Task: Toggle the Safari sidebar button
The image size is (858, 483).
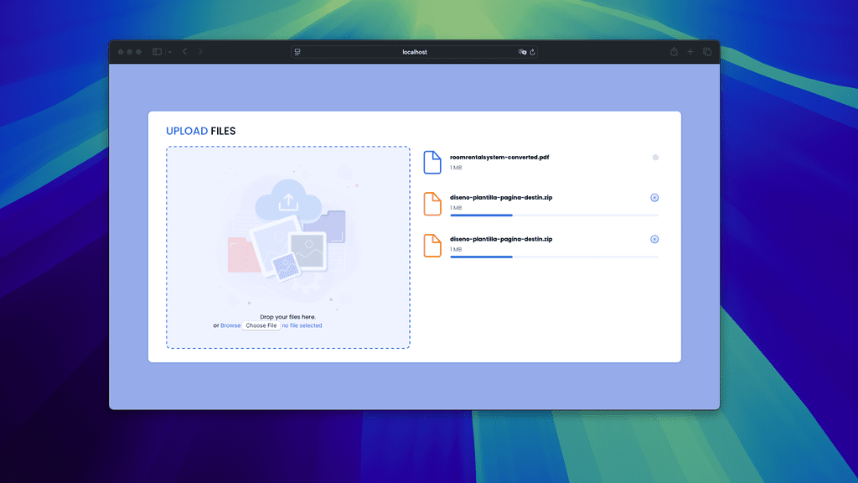Action: [157, 52]
